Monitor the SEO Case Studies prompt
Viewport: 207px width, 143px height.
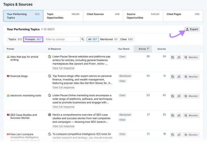[x=191, y=116]
